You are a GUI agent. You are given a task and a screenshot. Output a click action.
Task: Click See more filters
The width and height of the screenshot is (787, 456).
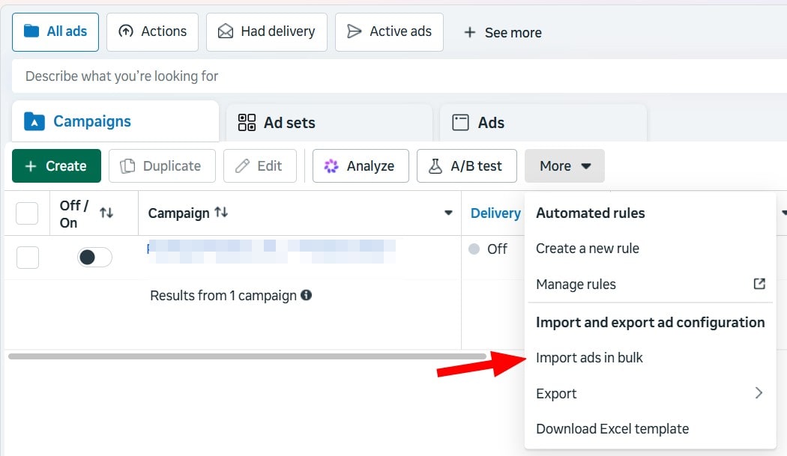[x=502, y=33]
